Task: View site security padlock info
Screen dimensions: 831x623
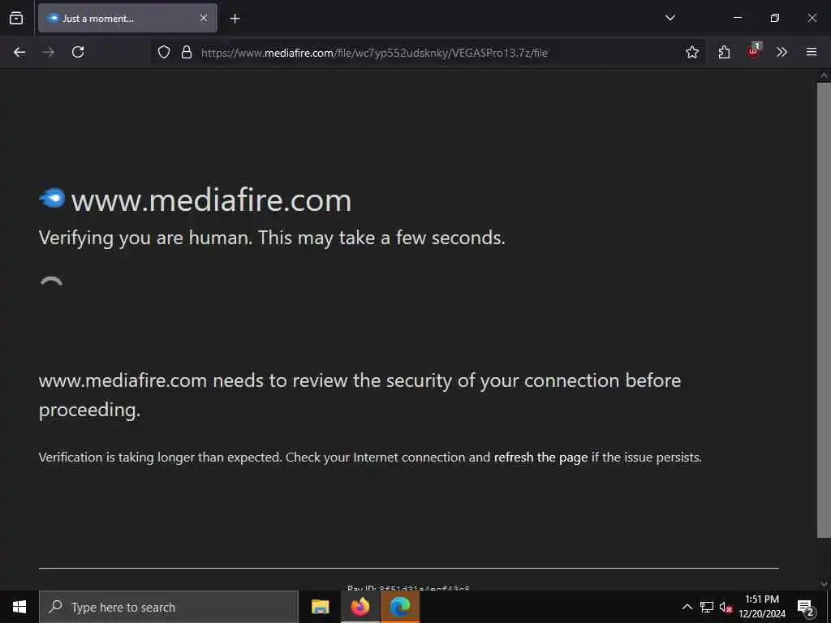Action: pos(187,52)
